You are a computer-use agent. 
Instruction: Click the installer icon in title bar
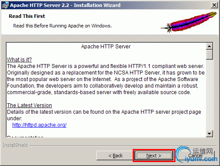(x=6, y=5)
